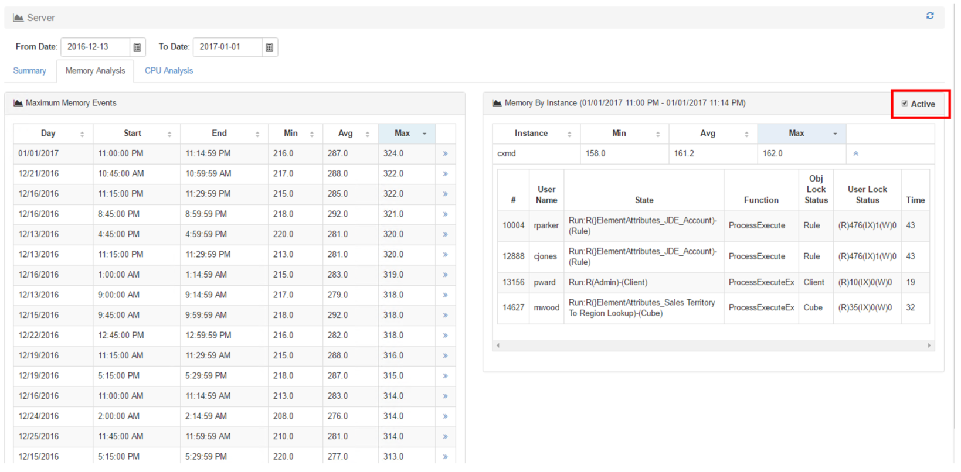961x472 pixels.
Task: Open the CPU Analysis tab
Action: 169,71
